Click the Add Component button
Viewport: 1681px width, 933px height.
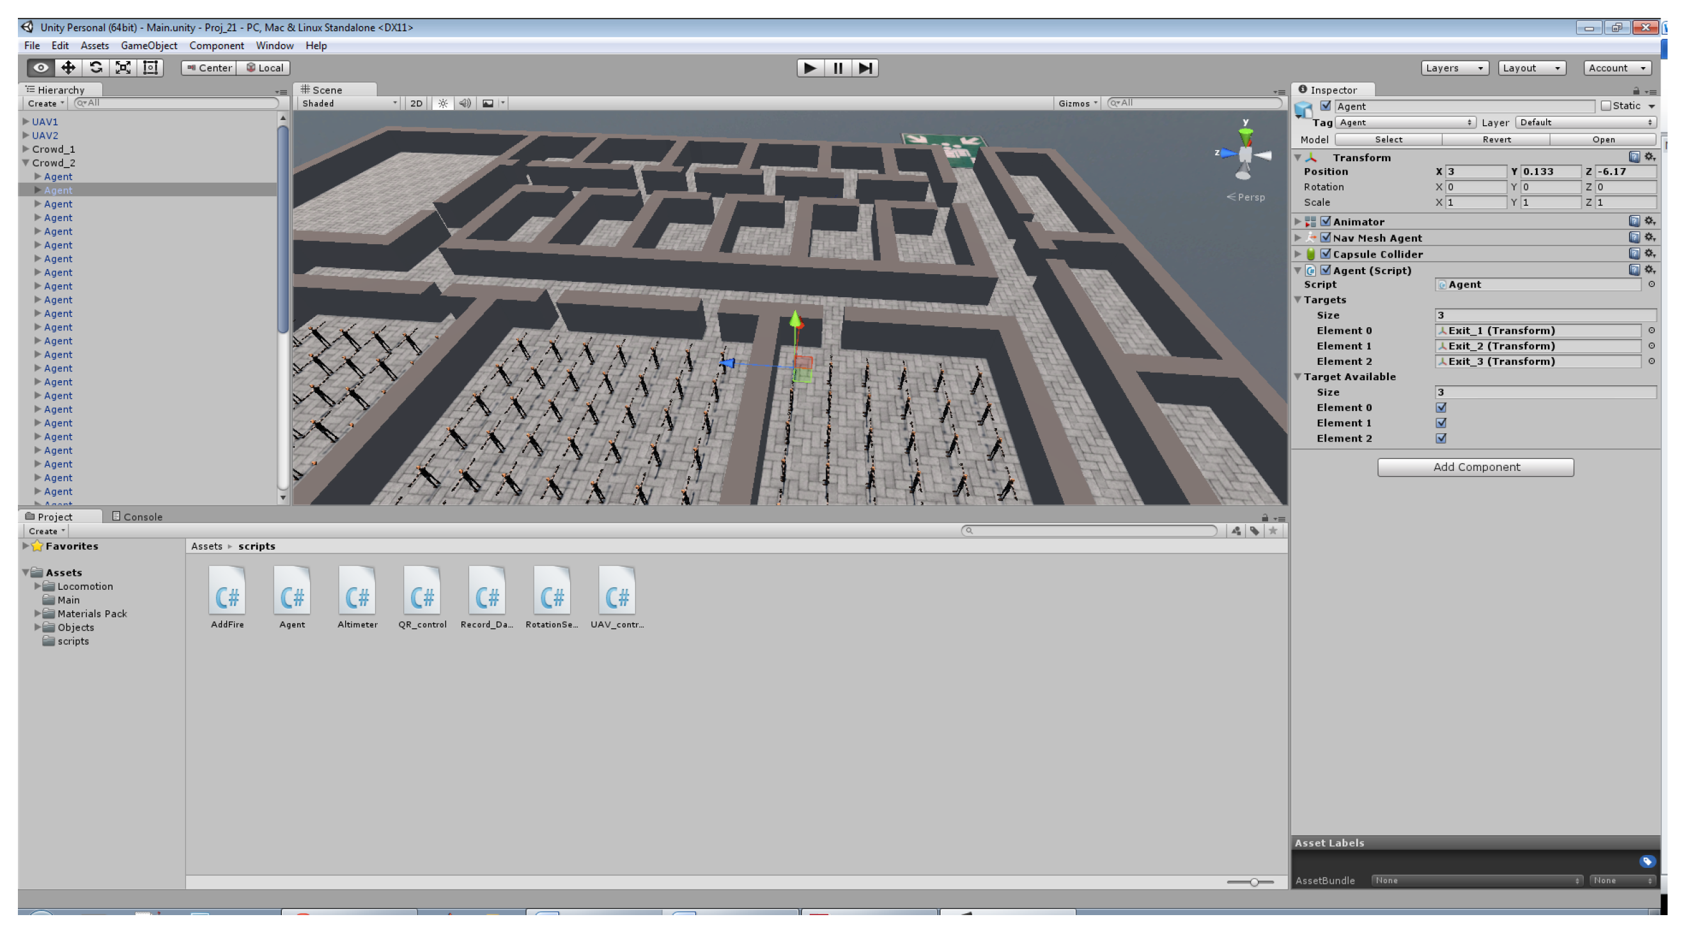click(x=1475, y=467)
